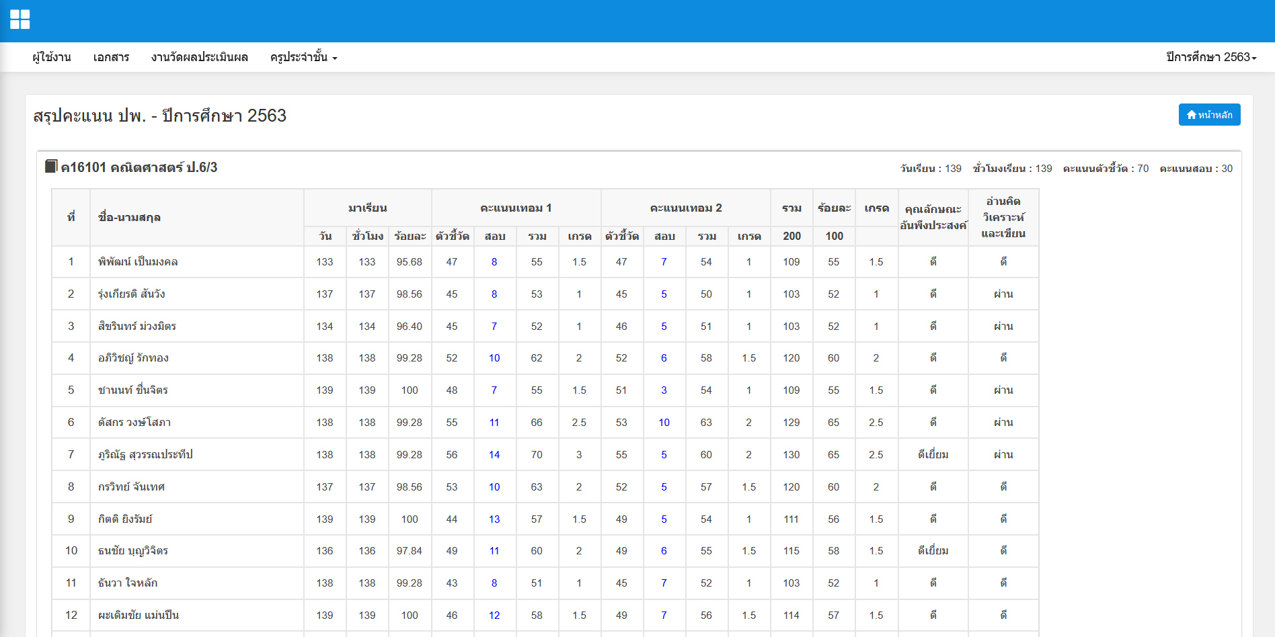Viewport: 1275px width, 637px height.
Task: Click the student name กิตติ ยิงรัมย์
Action: tap(125, 519)
